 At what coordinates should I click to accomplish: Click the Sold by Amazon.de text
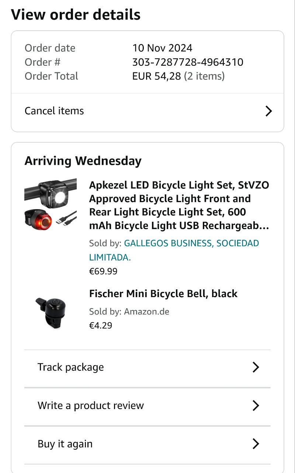pyautogui.click(x=129, y=312)
